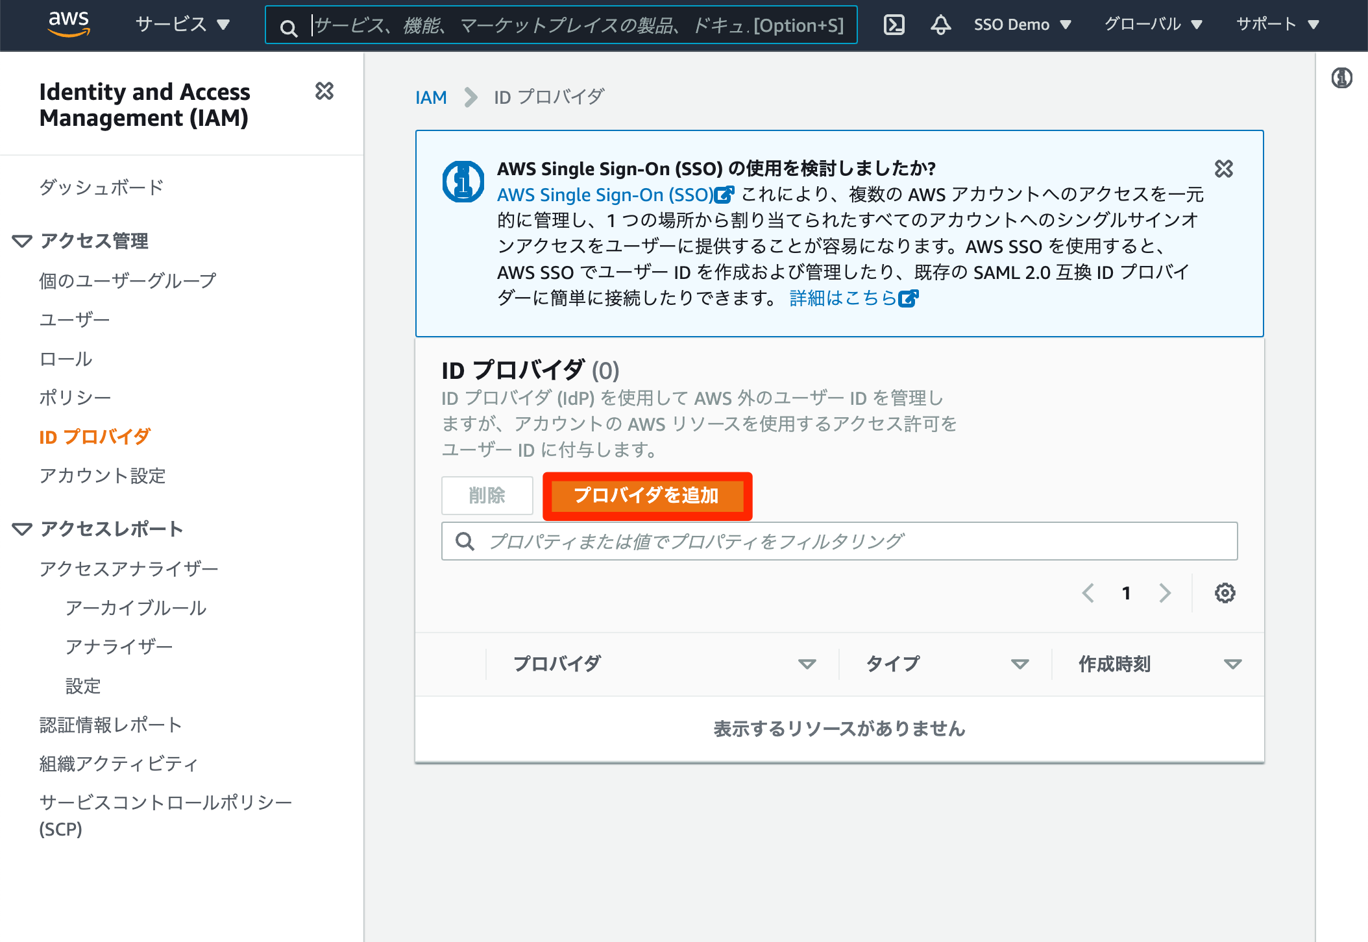Screen dimensions: 1368x942
Task: Click the IAM breadcrumb link
Action: coord(431,97)
